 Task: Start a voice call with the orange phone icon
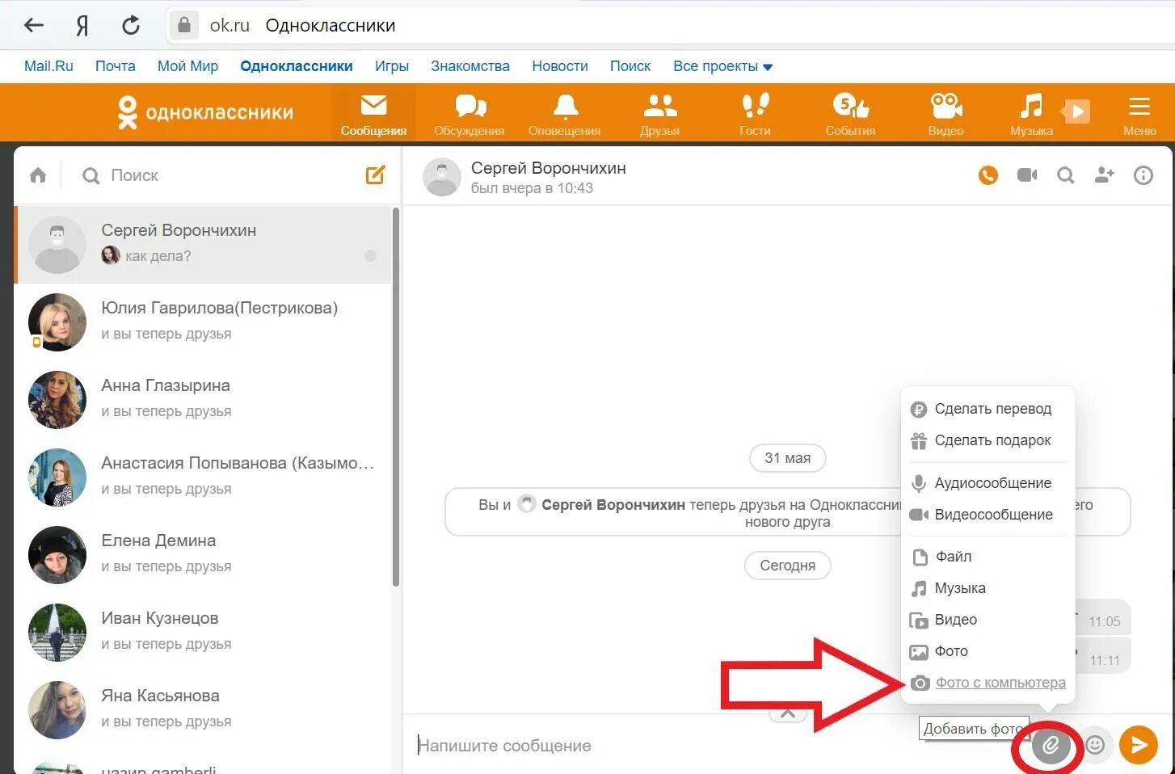point(988,175)
